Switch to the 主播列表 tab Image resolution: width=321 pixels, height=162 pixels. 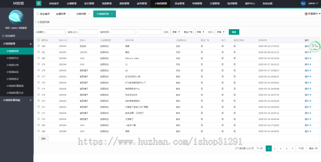click(61, 14)
